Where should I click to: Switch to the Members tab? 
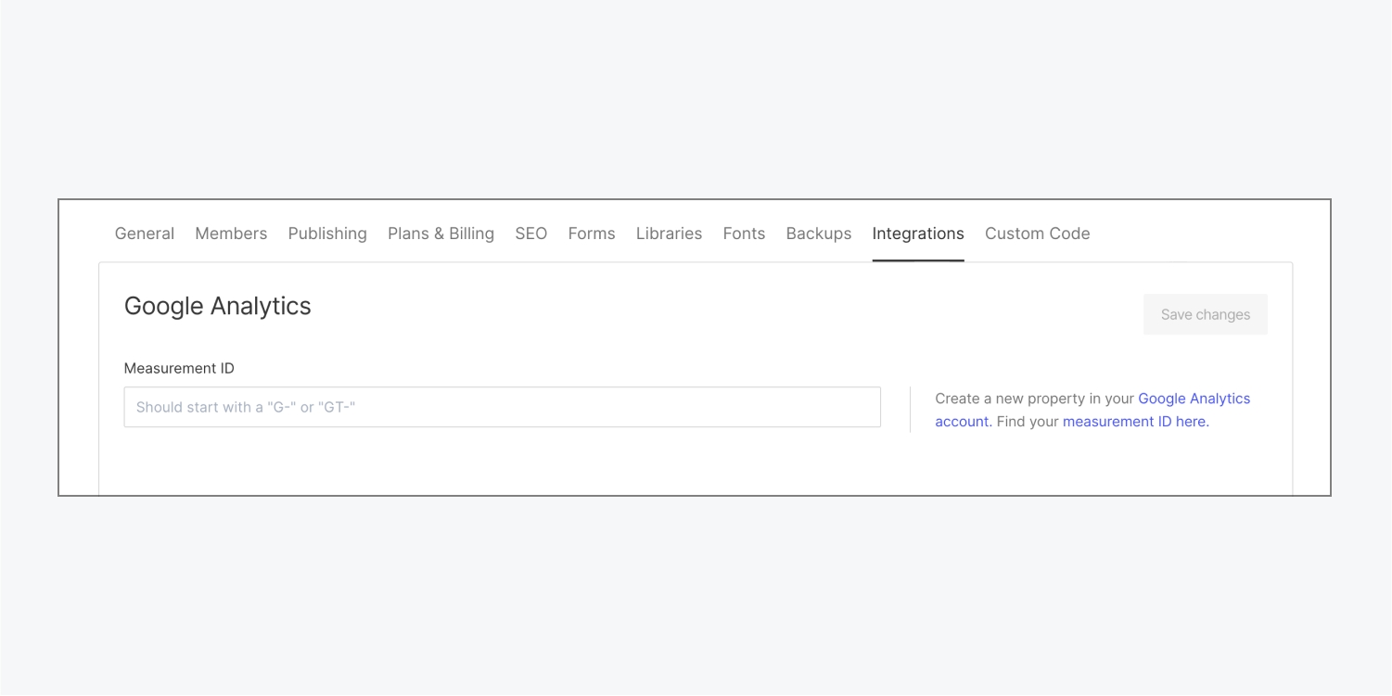click(x=231, y=234)
